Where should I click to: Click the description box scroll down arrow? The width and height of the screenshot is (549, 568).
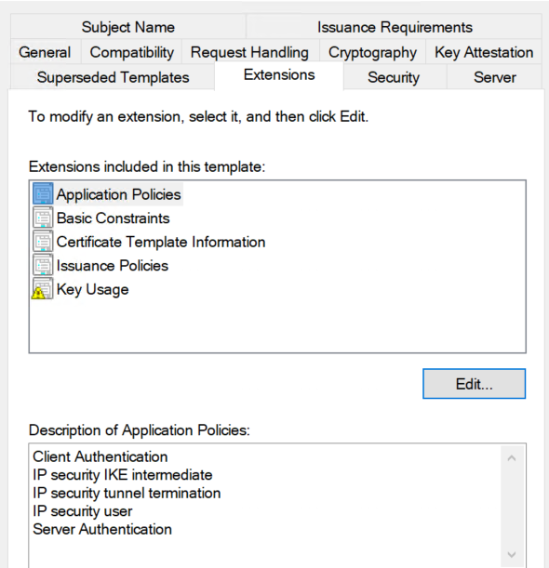pyautogui.click(x=512, y=555)
